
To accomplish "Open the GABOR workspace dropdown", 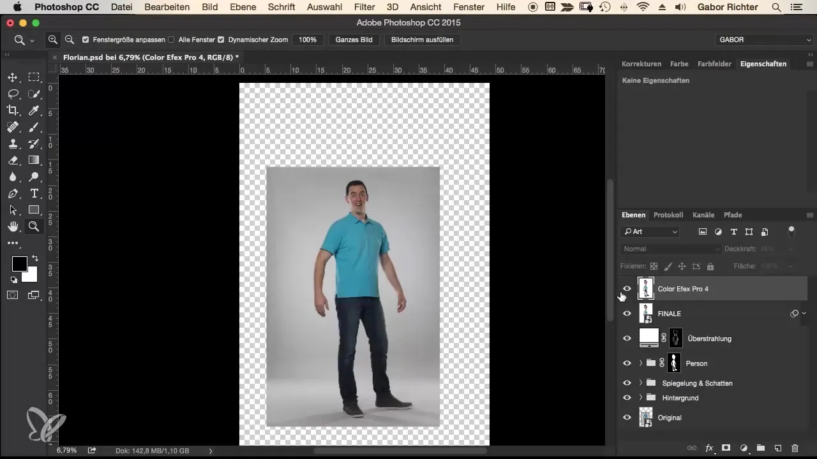I will pyautogui.click(x=764, y=40).
